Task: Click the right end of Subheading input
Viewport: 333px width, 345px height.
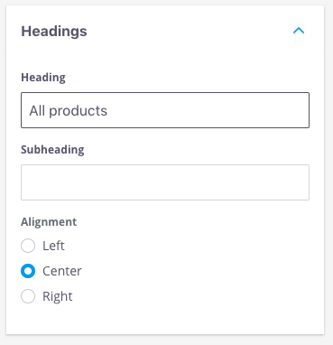Action: 301,182
